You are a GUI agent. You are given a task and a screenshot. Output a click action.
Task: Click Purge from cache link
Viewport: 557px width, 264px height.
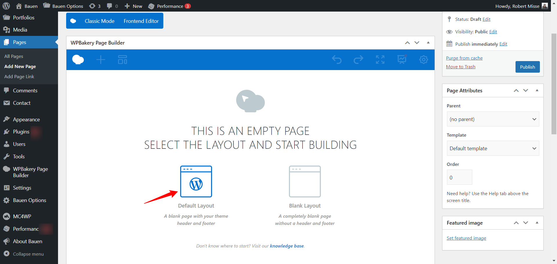point(464,58)
